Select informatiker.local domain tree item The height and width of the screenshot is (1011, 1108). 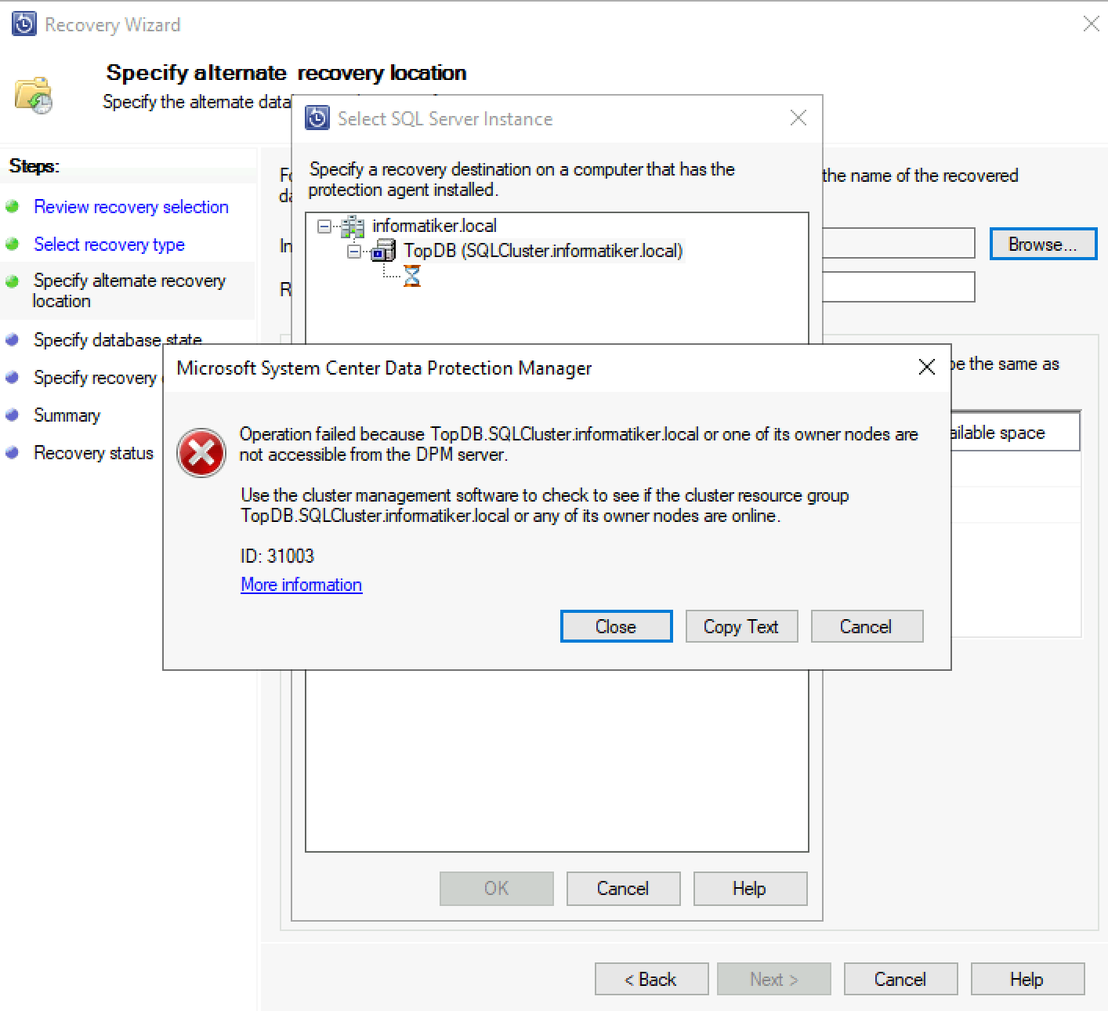click(434, 226)
